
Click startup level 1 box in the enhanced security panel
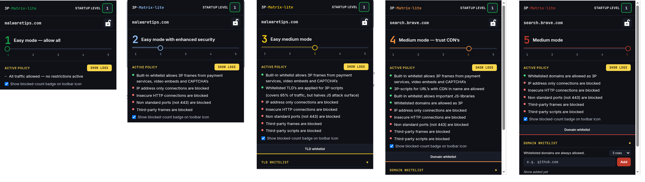tap(235, 7)
